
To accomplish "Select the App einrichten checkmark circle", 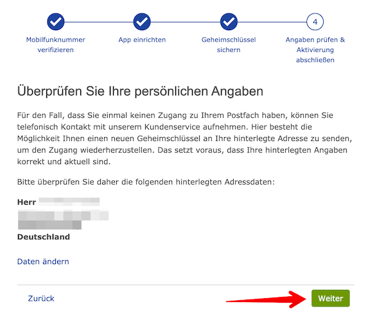I will click(142, 22).
